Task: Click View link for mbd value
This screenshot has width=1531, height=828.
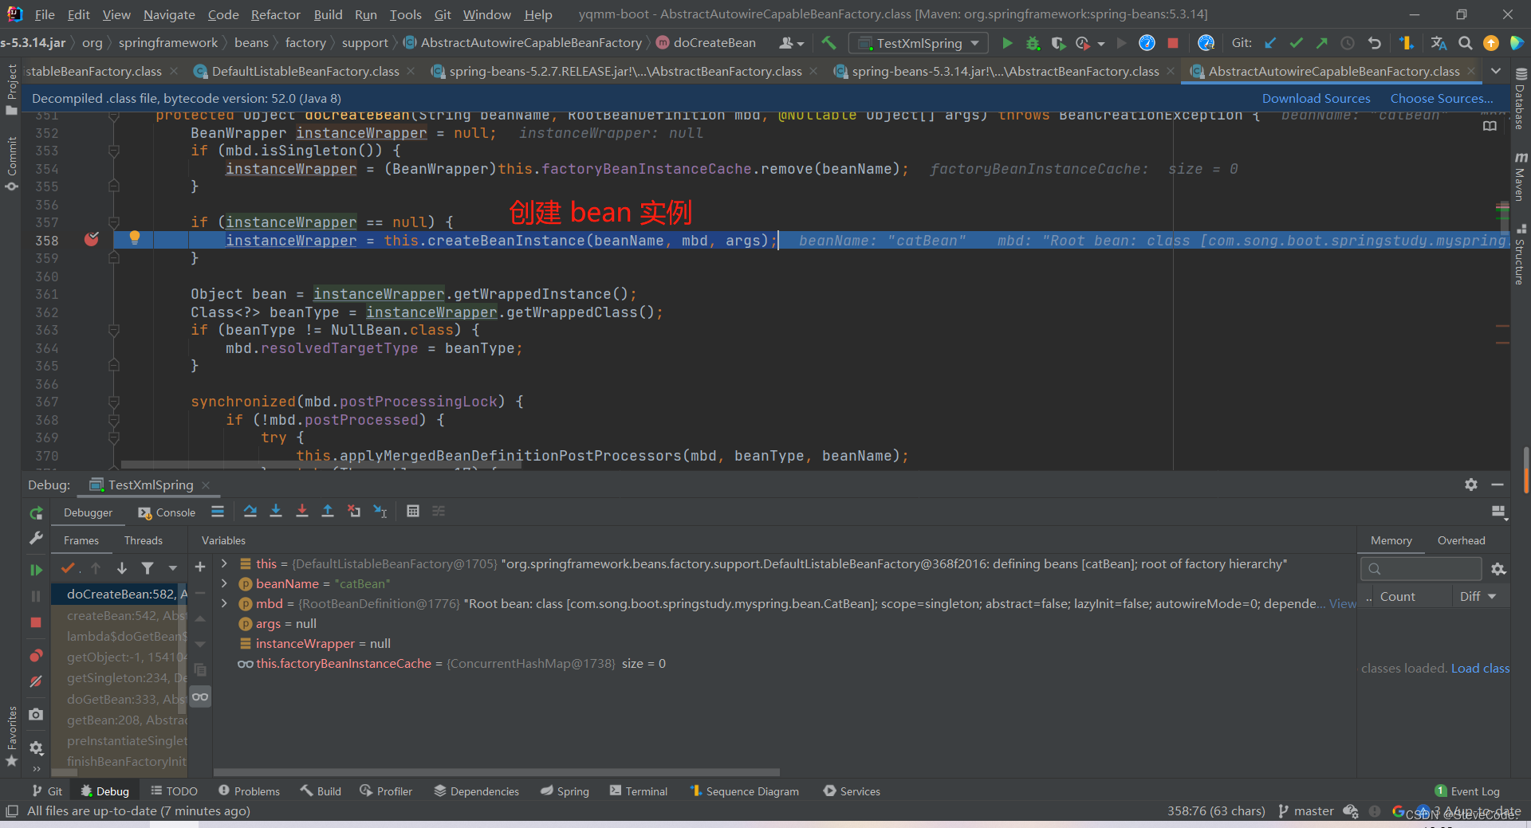Action: (x=1342, y=604)
